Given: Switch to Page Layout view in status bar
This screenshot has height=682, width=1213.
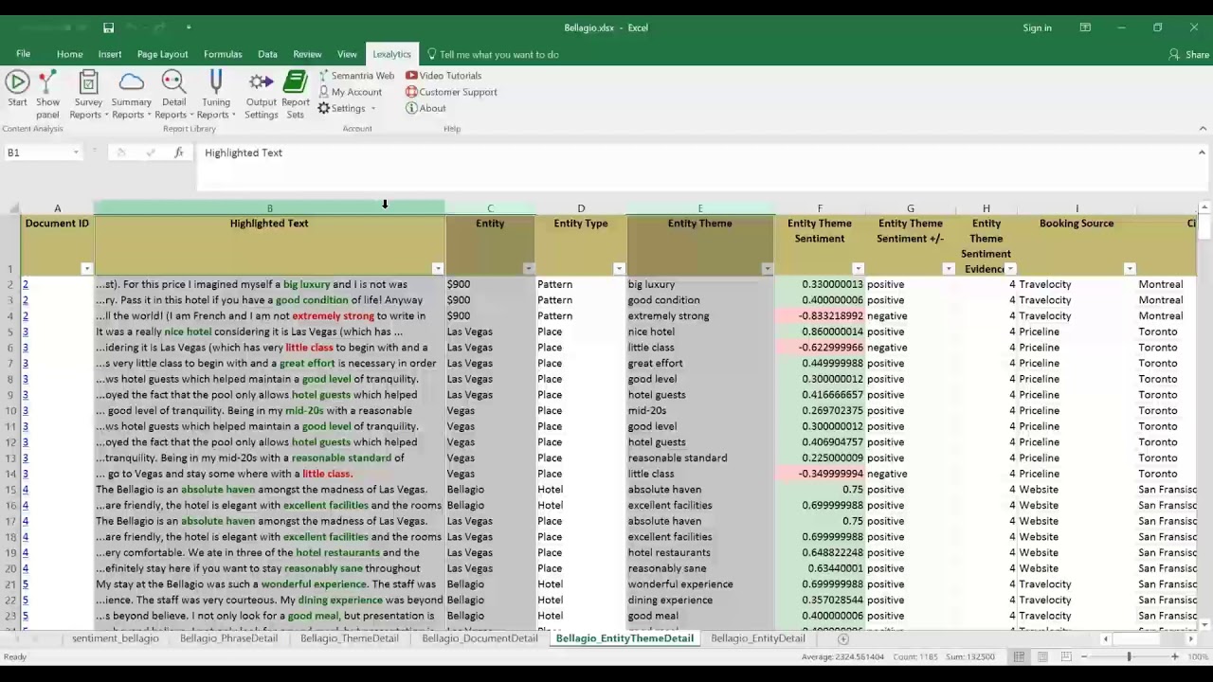Looking at the screenshot, I should point(1042,656).
